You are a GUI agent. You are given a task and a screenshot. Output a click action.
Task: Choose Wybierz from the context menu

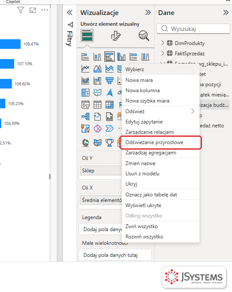pos(161,69)
